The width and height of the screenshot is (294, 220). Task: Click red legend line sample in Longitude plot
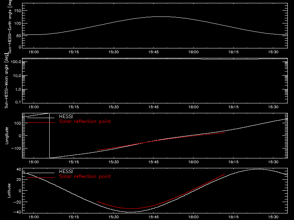point(41,123)
